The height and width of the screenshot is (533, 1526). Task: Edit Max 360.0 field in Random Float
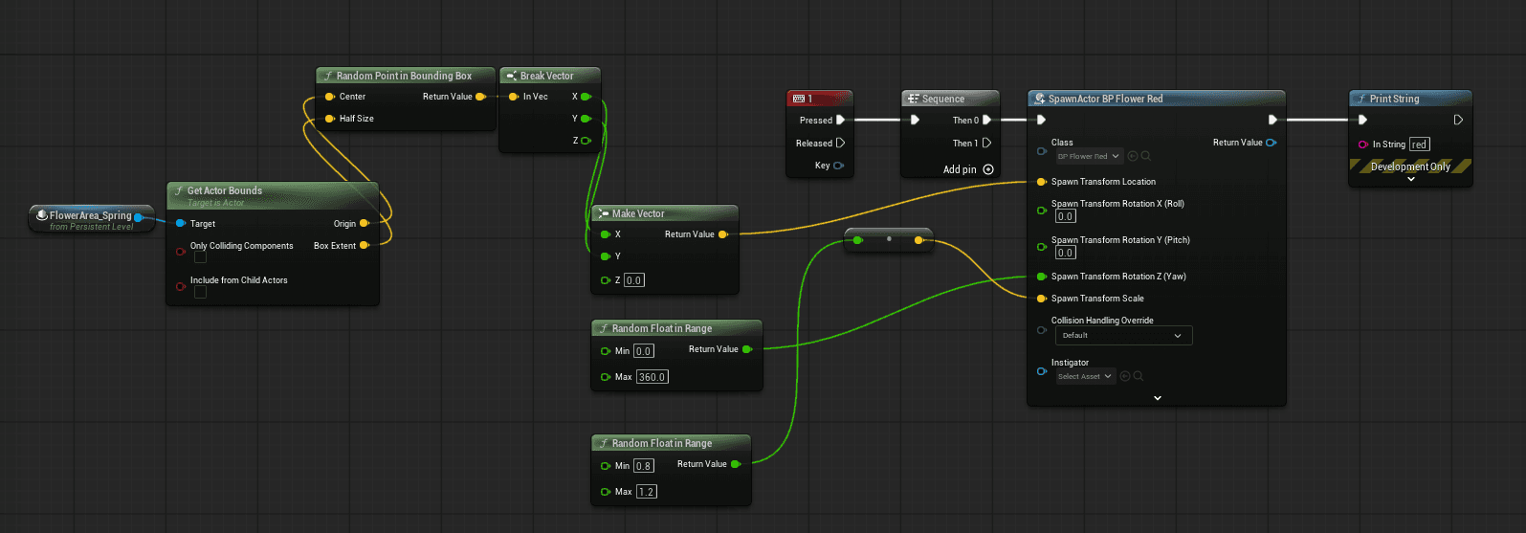pyautogui.click(x=652, y=377)
